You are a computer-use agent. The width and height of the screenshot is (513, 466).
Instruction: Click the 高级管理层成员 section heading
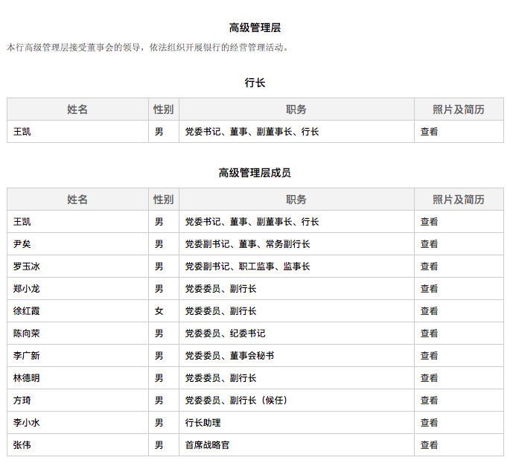click(255, 173)
